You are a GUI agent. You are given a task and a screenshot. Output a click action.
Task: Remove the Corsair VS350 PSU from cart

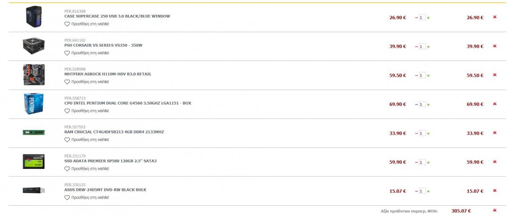495,46
